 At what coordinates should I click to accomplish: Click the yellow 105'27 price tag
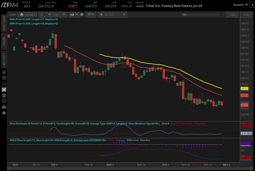245,89
